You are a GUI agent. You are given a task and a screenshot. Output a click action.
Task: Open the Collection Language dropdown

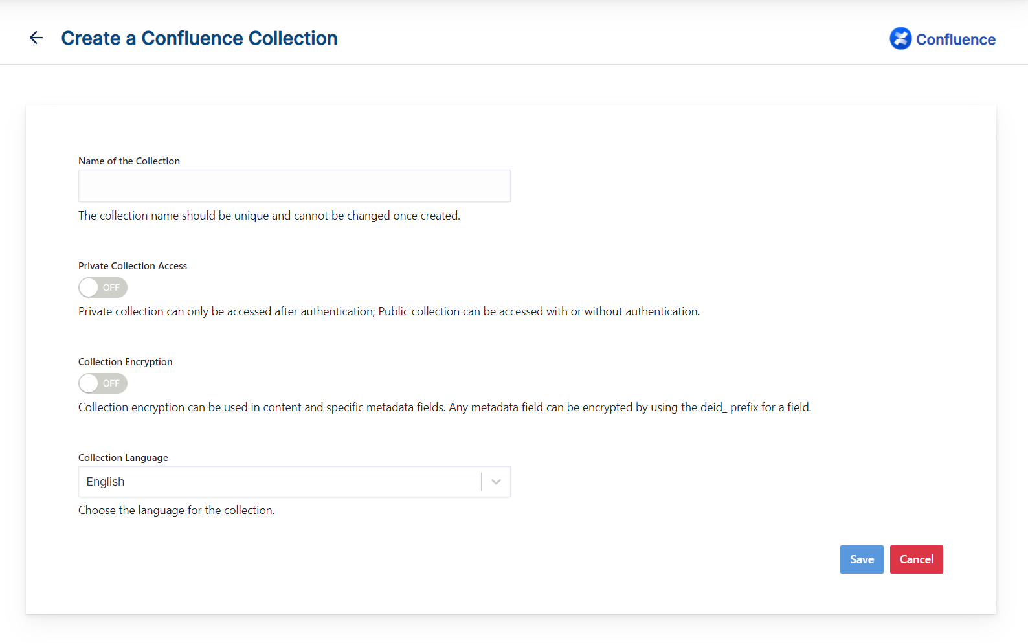[295, 482]
